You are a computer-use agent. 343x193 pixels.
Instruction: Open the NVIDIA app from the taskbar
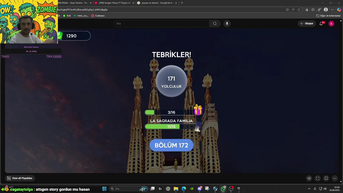click(x=192, y=189)
